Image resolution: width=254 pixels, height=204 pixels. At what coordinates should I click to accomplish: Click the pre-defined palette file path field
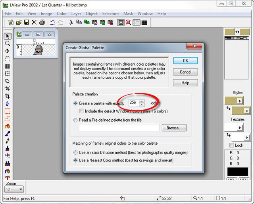tap(119, 128)
